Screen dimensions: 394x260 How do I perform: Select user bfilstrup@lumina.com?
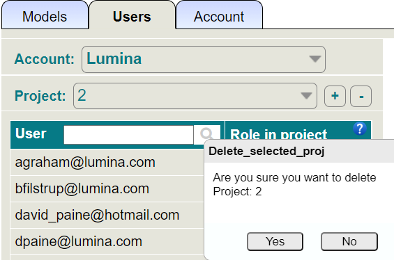82,189
